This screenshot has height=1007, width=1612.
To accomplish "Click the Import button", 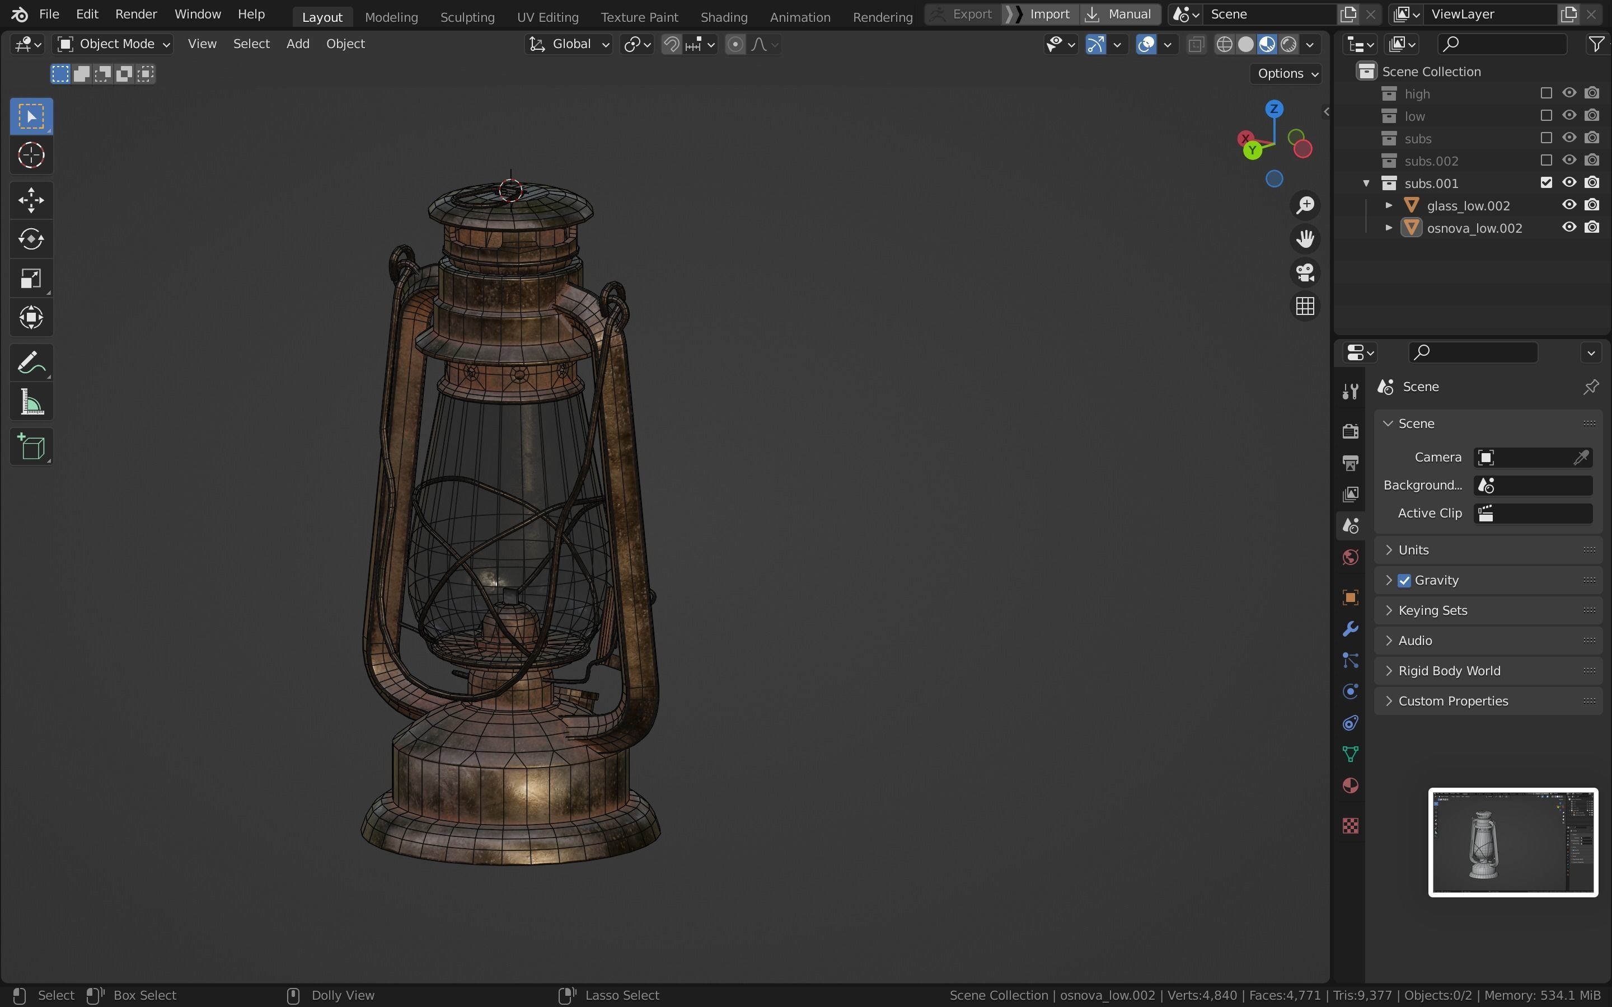I will (x=1041, y=14).
